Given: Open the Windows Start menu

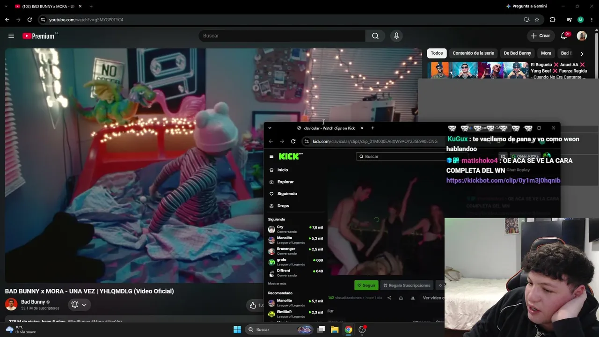Looking at the screenshot, I should pyautogui.click(x=237, y=330).
